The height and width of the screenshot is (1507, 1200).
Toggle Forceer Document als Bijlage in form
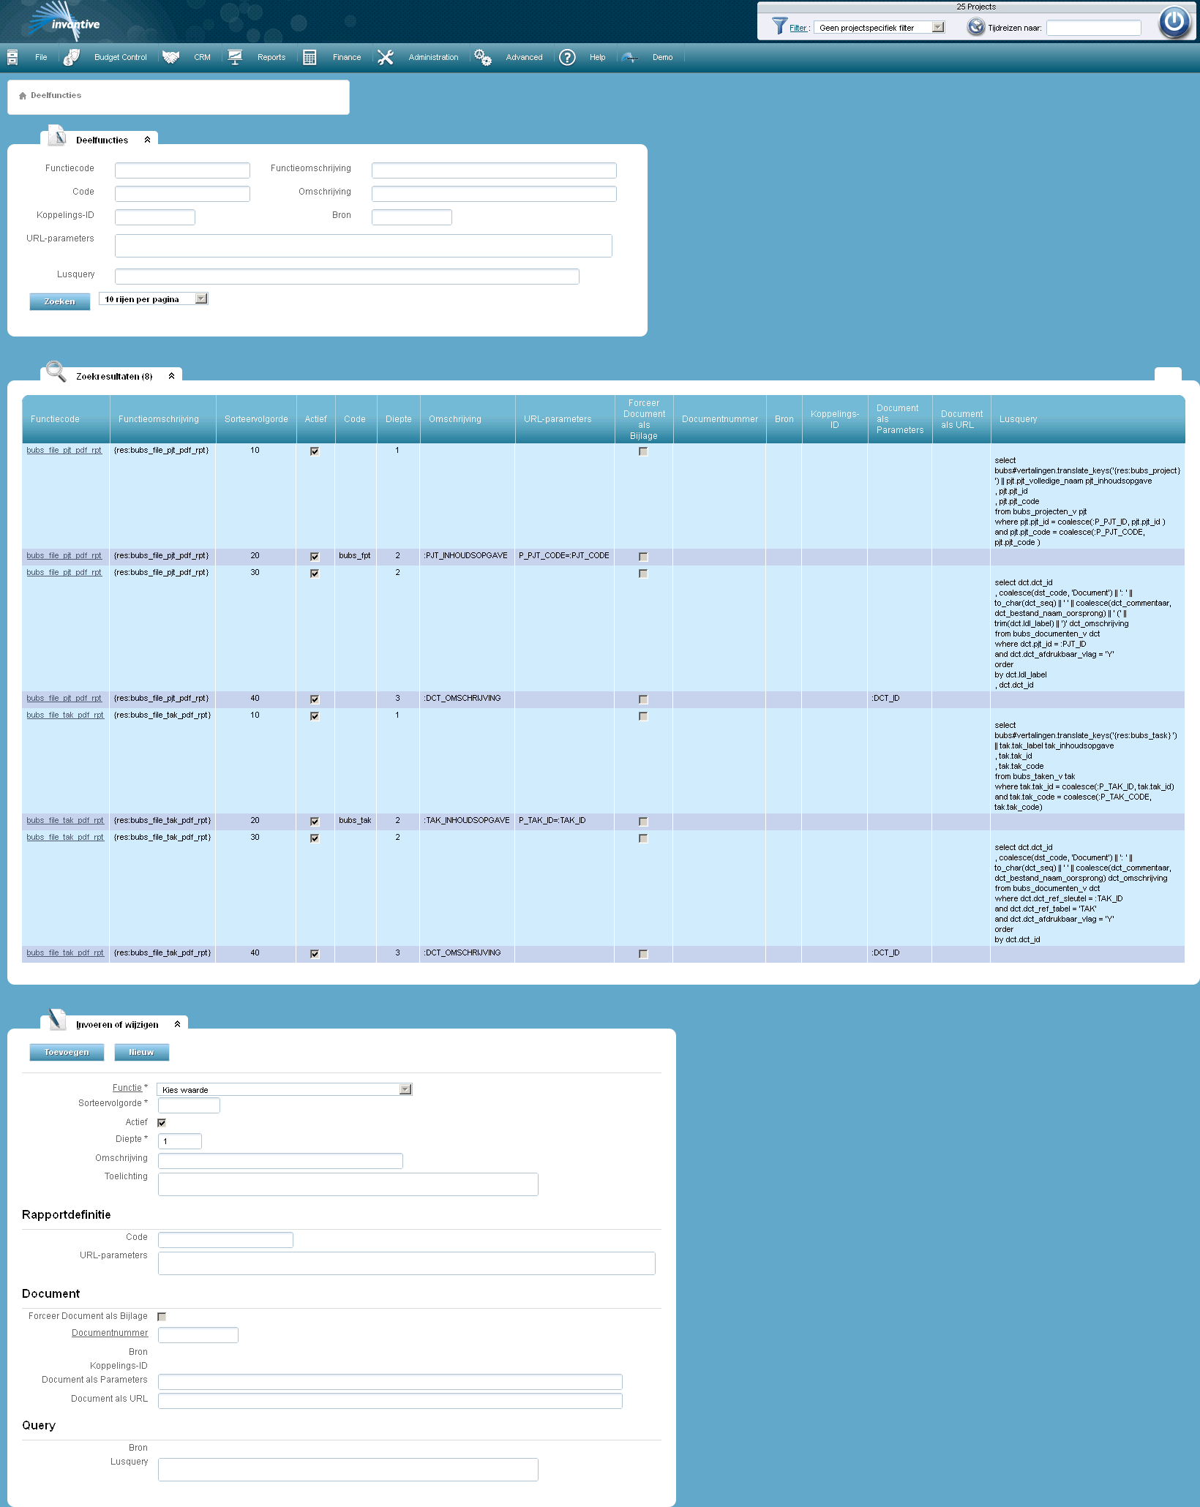pyautogui.click(x=162, y=1317)
